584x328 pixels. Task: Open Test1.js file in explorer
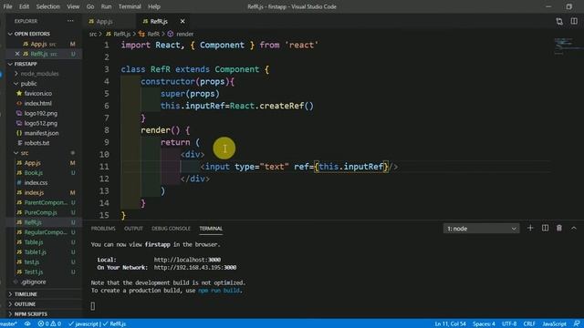pyautogui.click(x=34, y=272)
